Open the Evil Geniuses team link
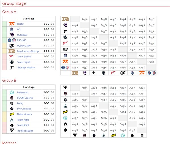170x144 pixels. [x=24, y=109]
